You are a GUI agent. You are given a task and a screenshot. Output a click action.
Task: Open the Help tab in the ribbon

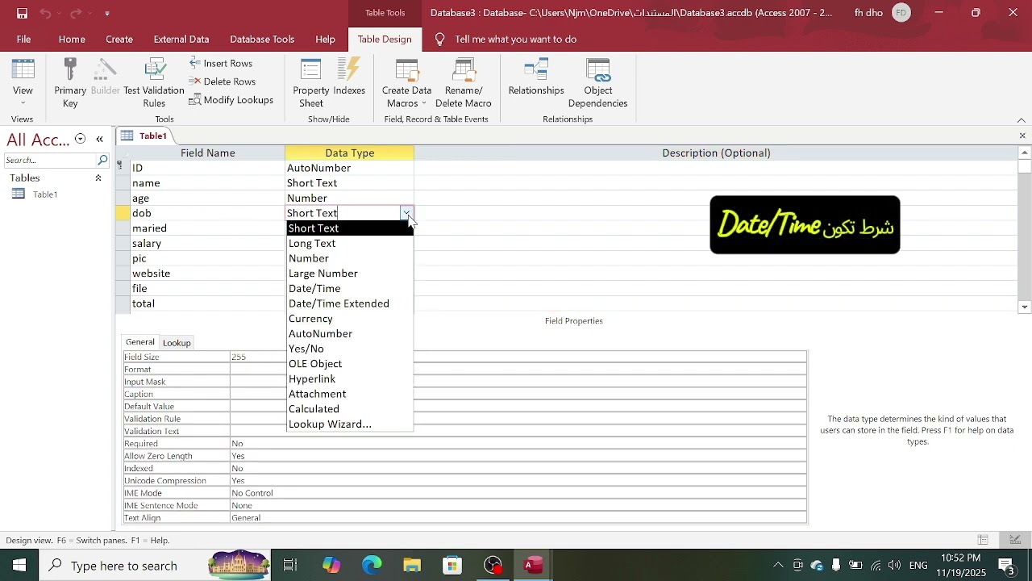point(325,39)
